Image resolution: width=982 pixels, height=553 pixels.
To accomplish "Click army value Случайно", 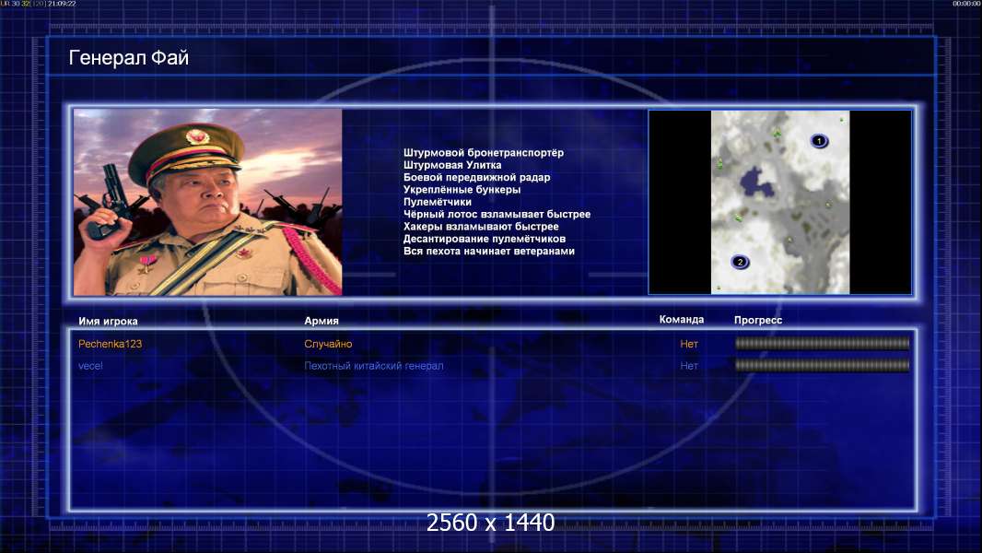I will (x=328, y=344).
